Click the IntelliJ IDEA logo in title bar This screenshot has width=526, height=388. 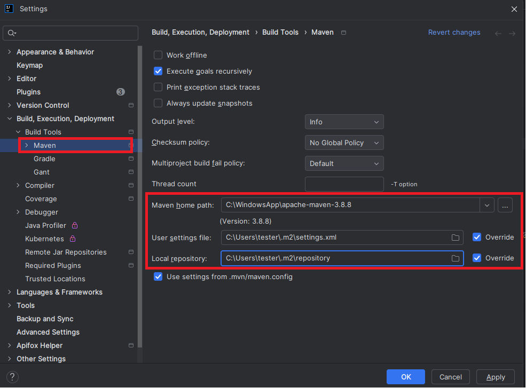pos(9,9)
